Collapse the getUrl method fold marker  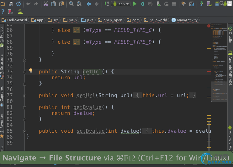point(24,72)
